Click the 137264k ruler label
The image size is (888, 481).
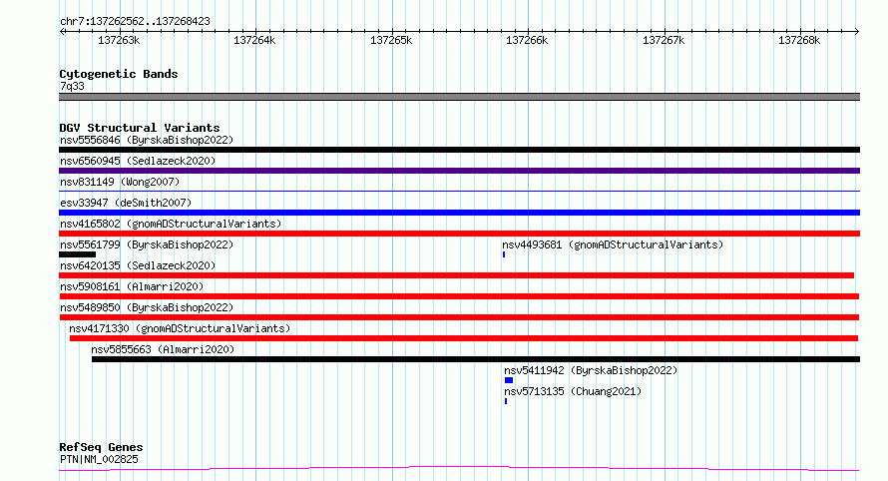[254, 40]
